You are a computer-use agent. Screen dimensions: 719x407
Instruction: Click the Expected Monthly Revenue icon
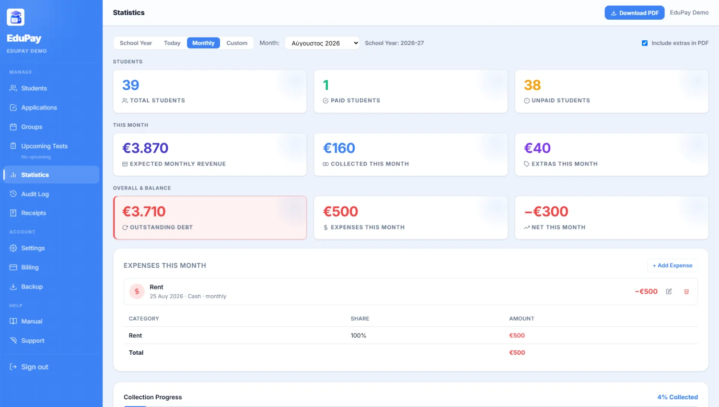125,164
